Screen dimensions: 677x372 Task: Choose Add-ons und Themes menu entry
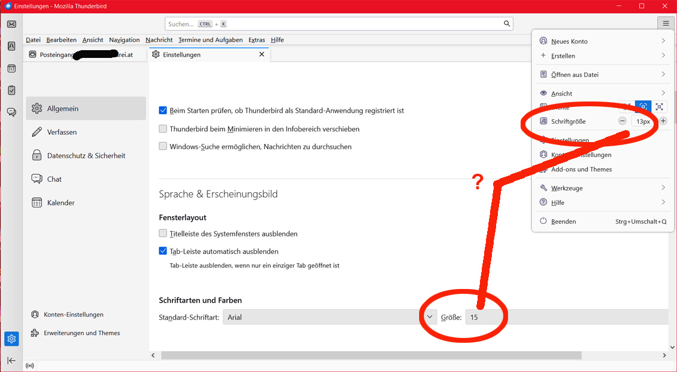[603, 170]
